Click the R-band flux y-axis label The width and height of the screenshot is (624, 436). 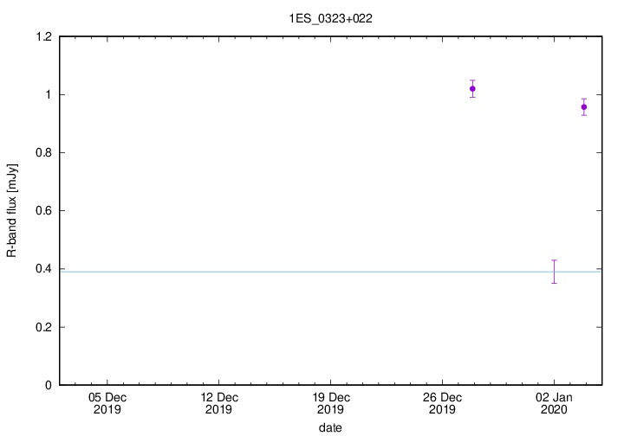pyautogui.click(x=12, y=211)
